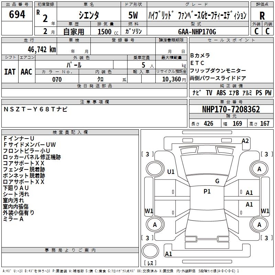Click equipment tag TV
The width and height of the screenshot is (275, 275).
pyautogui.click(x=209, y=93)
